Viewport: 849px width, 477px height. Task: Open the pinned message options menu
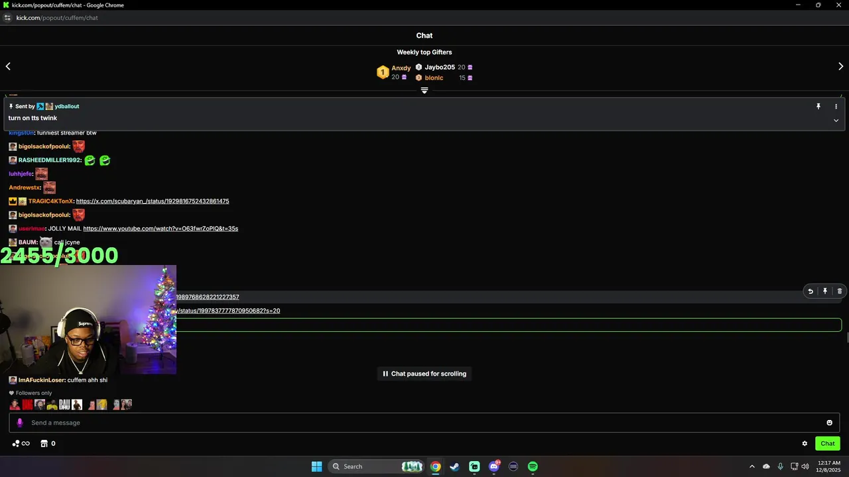tap(836, 107)
